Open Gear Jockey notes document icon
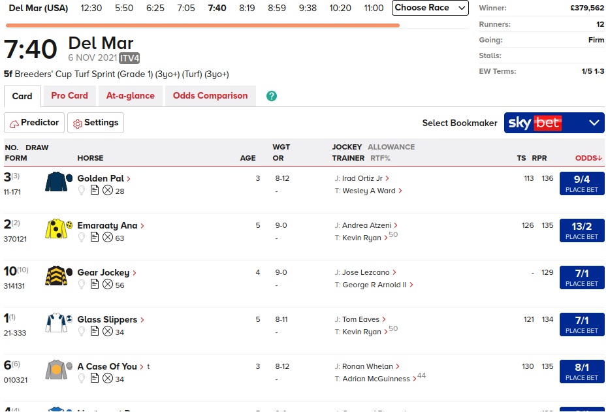The width and height of the screenshot is (608, 412). tap(95, 284)
